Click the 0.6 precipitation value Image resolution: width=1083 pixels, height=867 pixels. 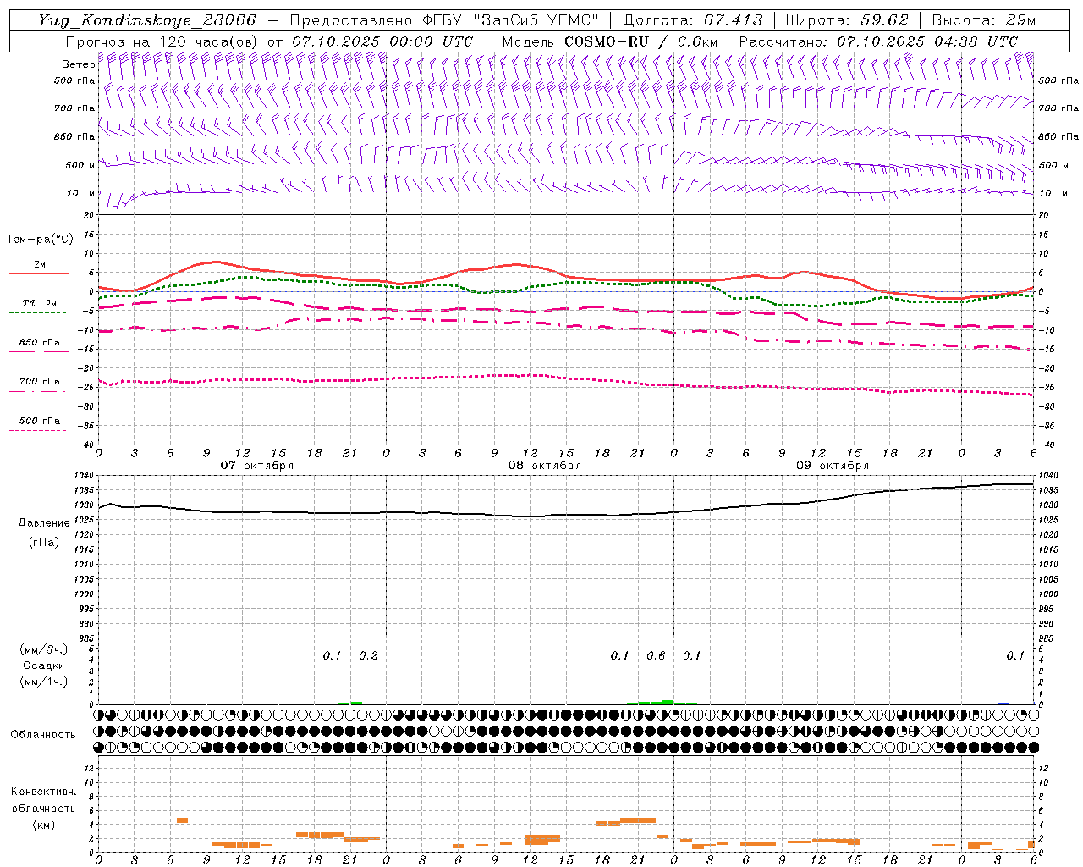point(656,656)
